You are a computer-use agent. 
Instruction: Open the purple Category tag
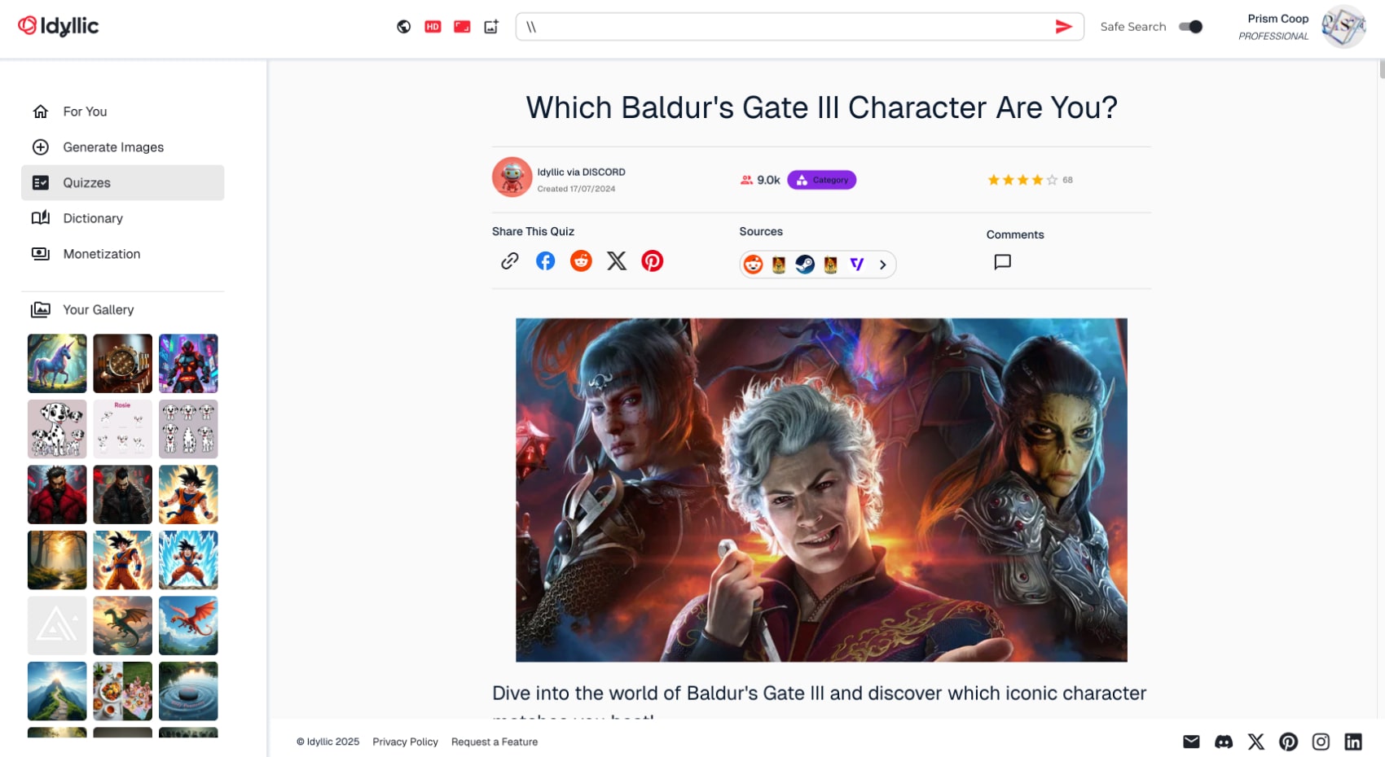click(821, 180)
